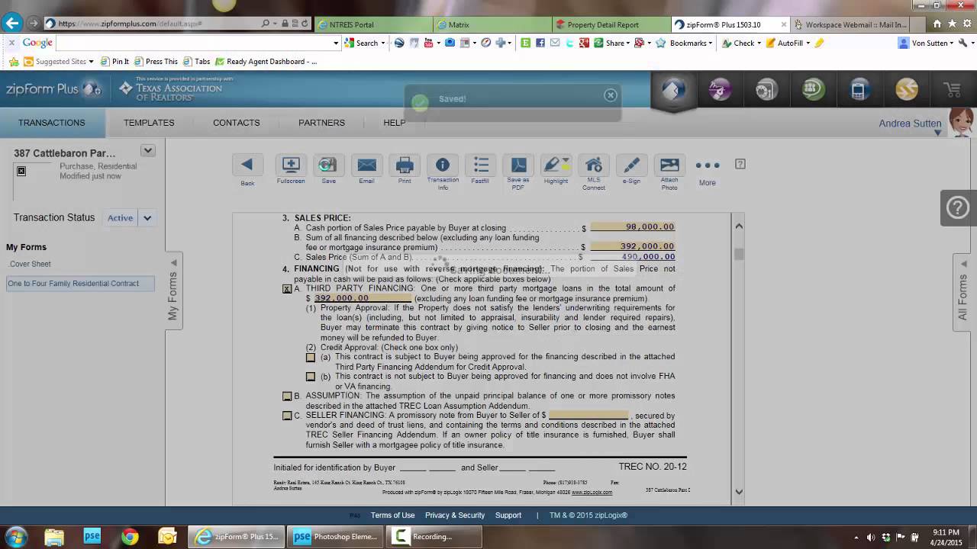
Task: Click the browser back arrow button
Action: [x=12, y=24]
